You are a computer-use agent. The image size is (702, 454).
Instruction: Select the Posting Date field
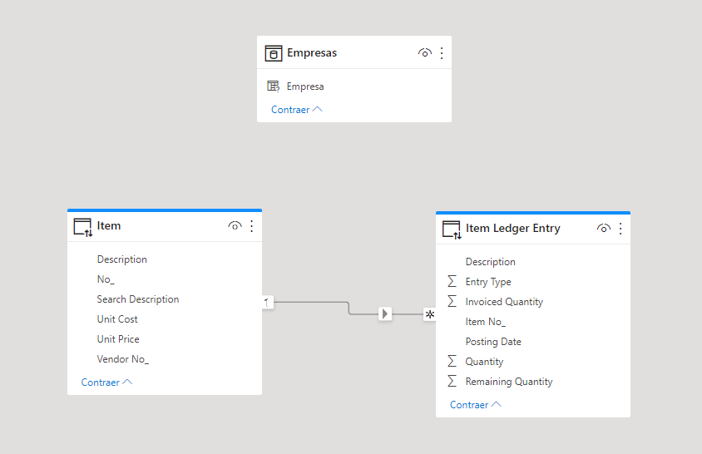tap(493, 342)
